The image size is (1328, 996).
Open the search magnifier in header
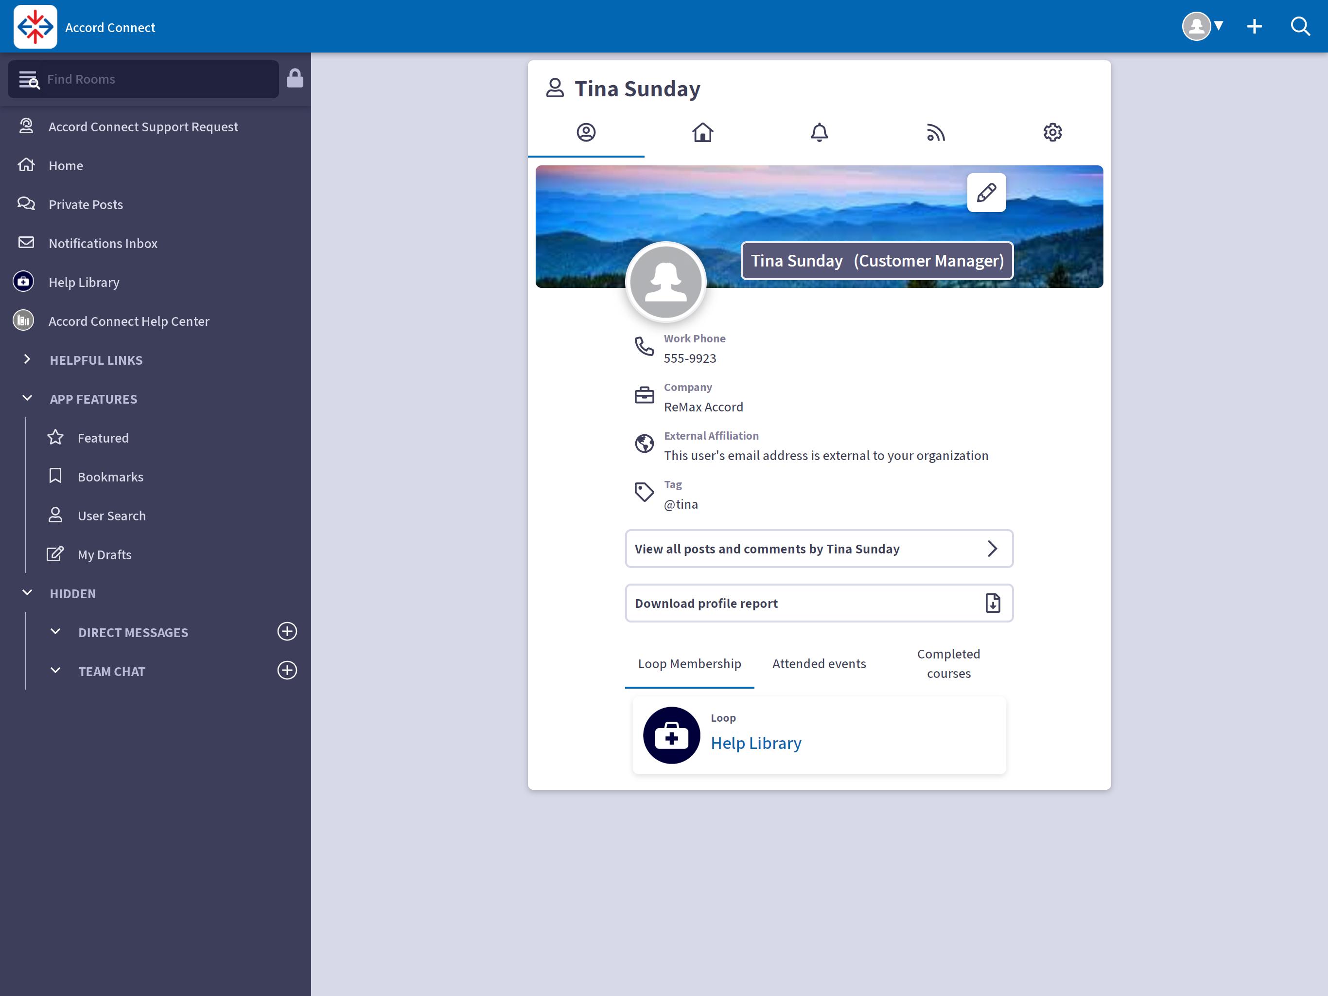1300,26
